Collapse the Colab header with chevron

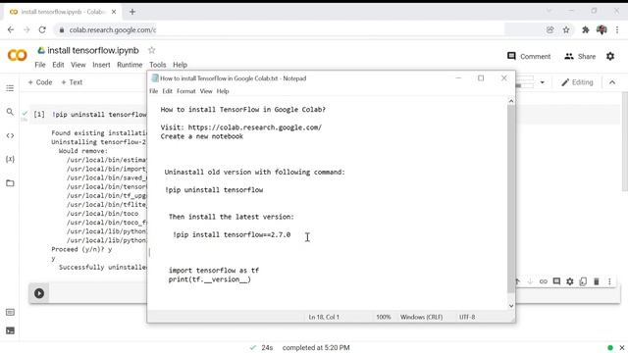pos(612,82)
